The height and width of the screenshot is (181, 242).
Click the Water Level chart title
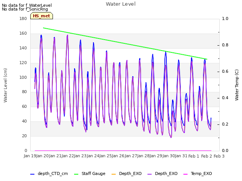(121, 4)
